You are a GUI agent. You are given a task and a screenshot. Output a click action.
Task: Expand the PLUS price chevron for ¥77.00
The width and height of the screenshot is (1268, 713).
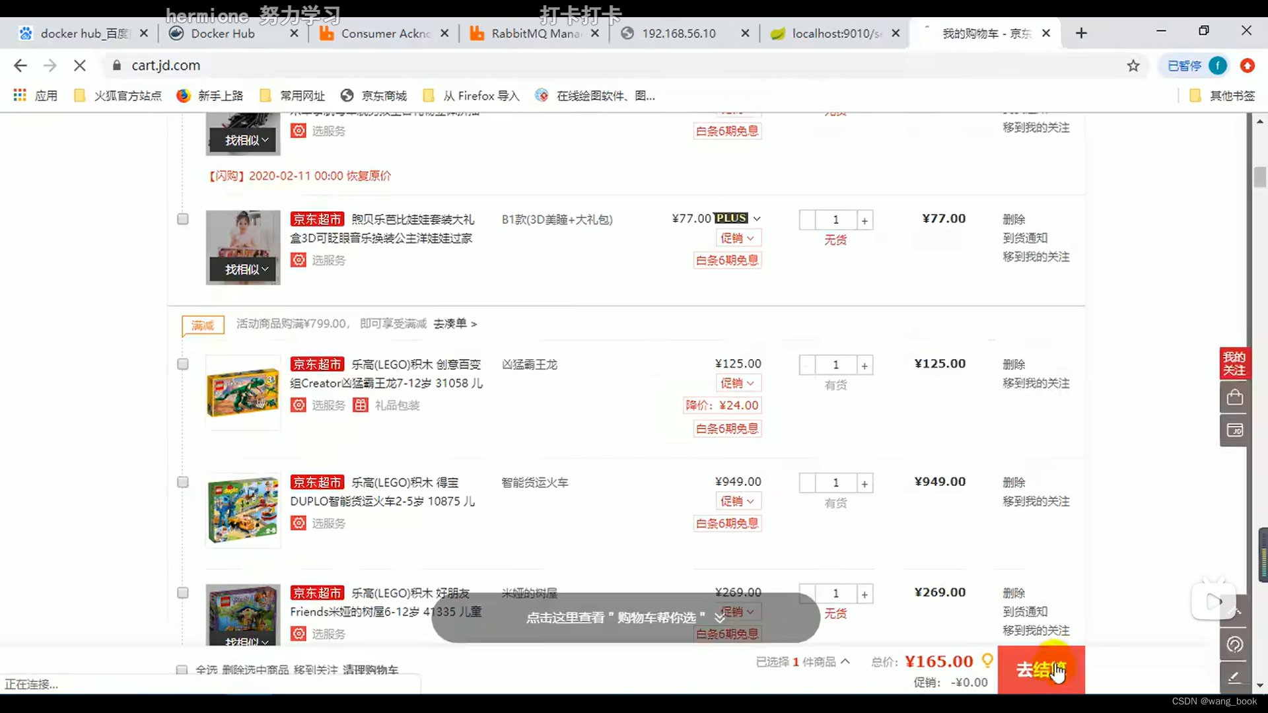click(x=757, y=219)
